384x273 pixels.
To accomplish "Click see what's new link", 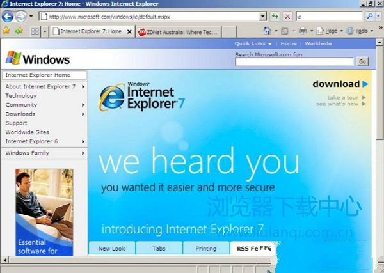I will click(341, 104).
